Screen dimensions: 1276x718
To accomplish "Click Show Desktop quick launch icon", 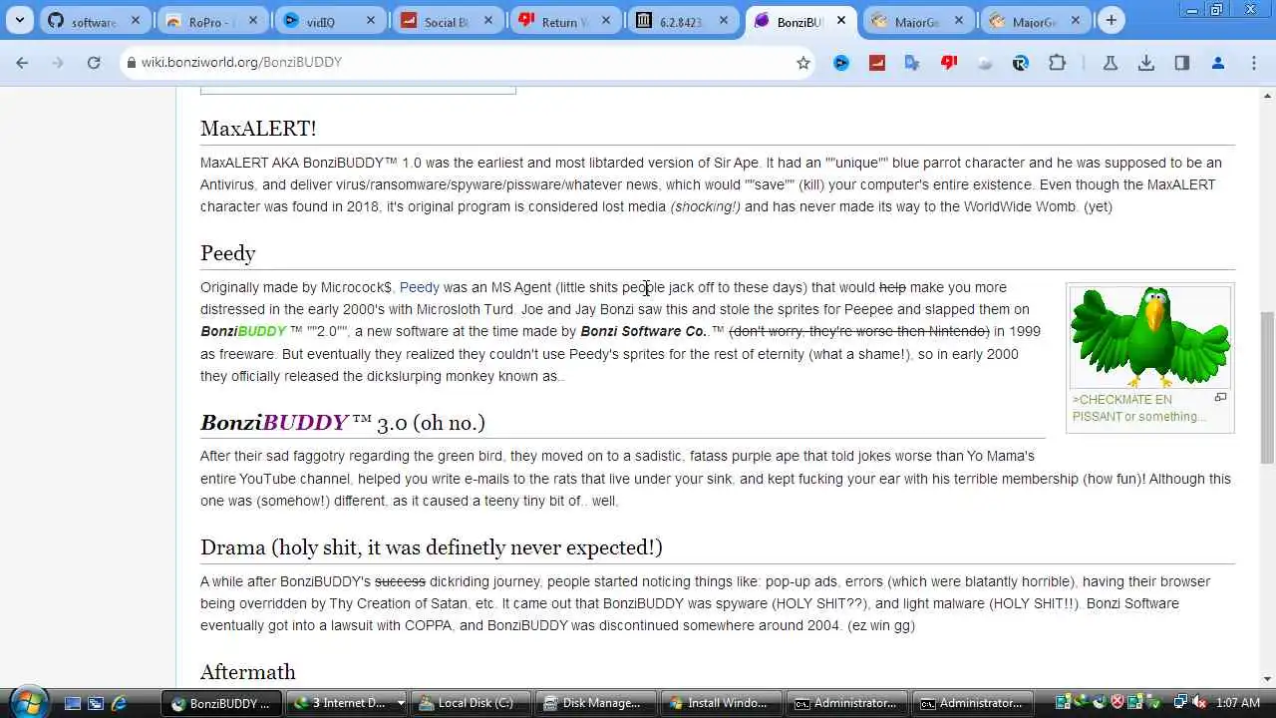I will (72, 703).
